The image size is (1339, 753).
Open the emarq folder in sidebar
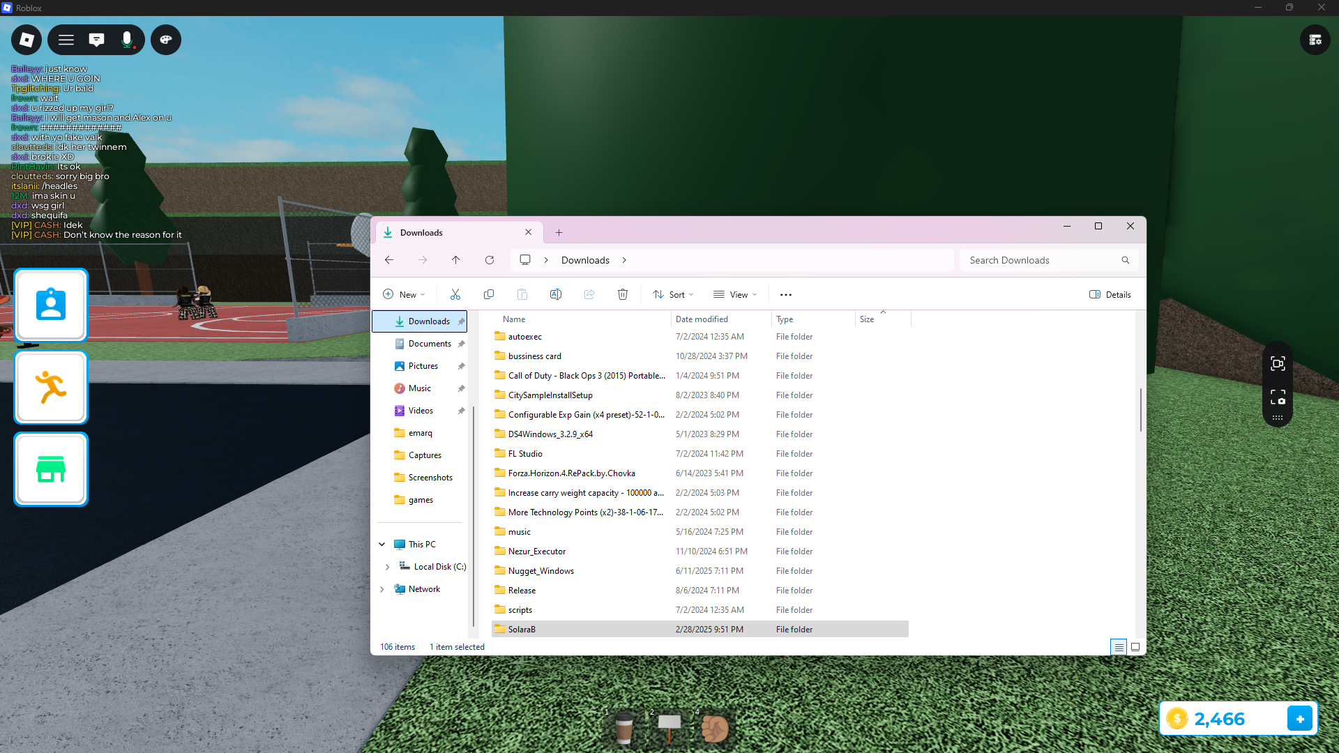click(x=419, y=433)
